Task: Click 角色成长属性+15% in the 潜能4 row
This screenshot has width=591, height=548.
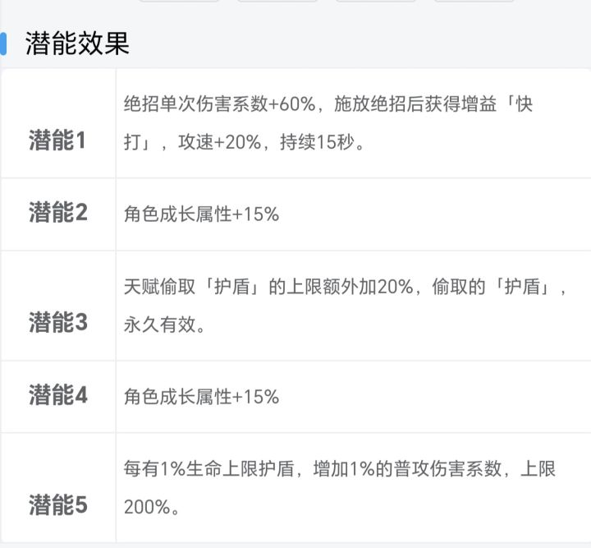Action: (x=202, y=397)
